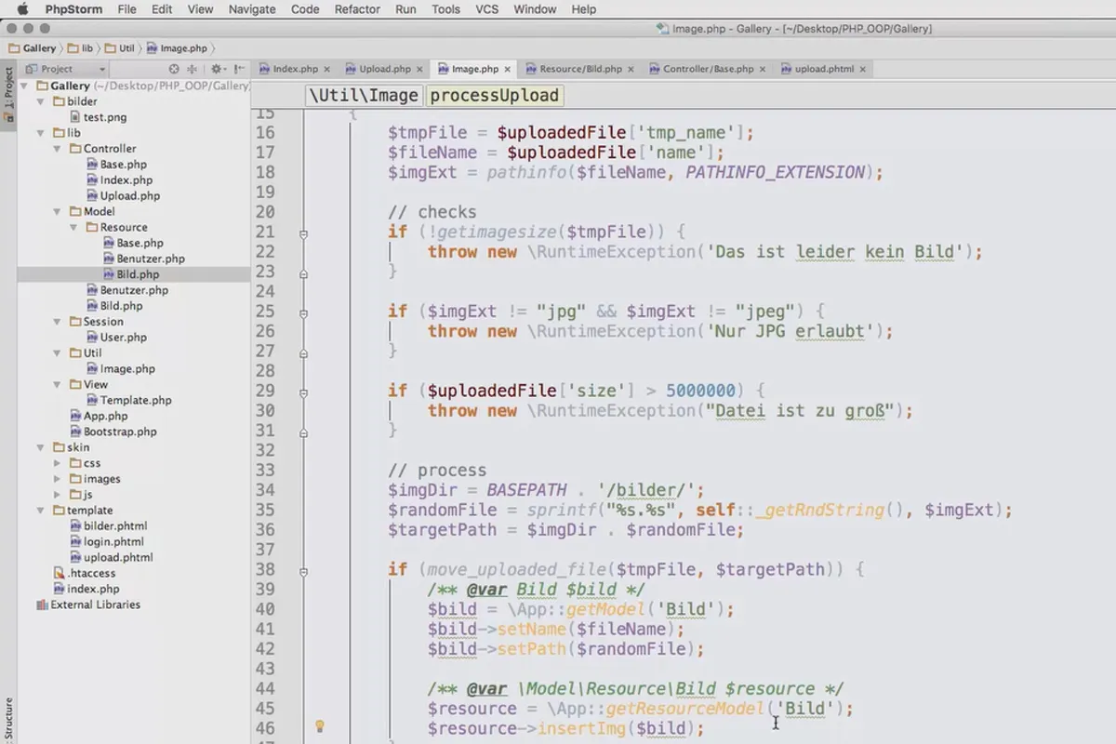The height and width of the screenshot is (744, 1116).
Task: Click line number 33 in the gutter
Action: 264,471
